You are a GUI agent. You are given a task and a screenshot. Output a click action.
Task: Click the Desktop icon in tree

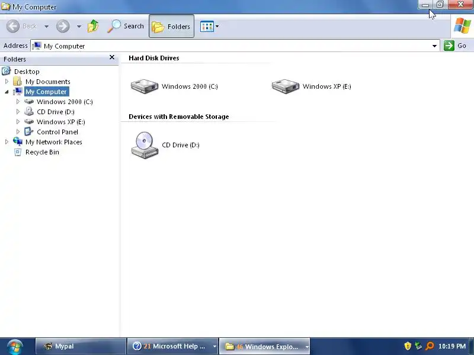click(x=7, y=71)
